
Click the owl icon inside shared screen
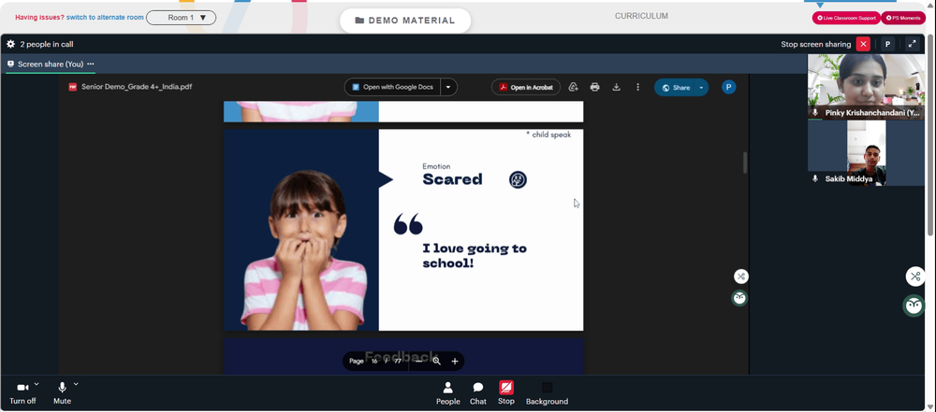tap(739, 297)
